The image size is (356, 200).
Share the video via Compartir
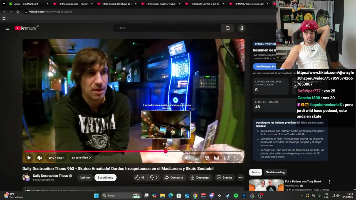tap(174, 177)
